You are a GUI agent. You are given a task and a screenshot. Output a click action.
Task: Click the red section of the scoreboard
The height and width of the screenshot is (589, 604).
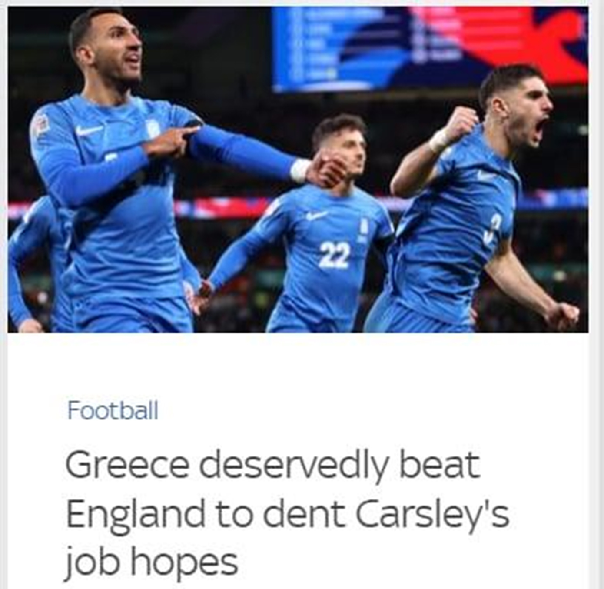513,39
